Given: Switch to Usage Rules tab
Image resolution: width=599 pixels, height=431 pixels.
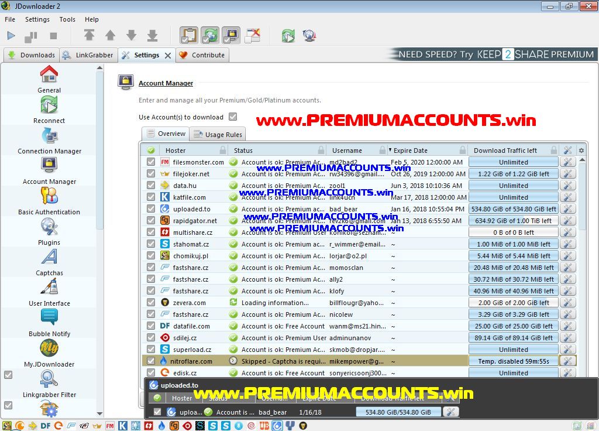Looking at the screenshot, I should tap(218, 134).
